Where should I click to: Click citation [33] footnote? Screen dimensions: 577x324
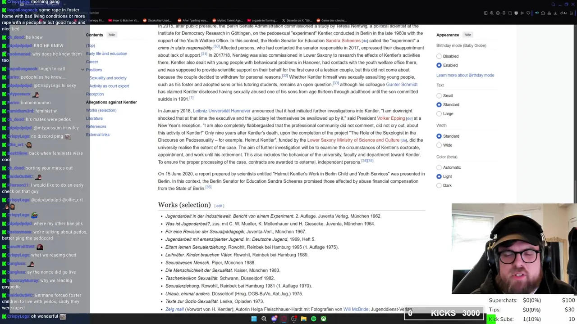(x=335, y=83)
